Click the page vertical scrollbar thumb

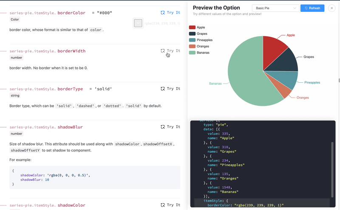pyautogui.click(x=339, y=80)
